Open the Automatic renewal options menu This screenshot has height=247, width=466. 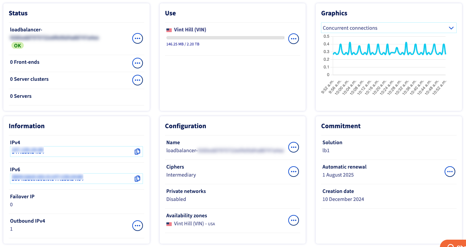pyautogui.click(x=450, y=171)
